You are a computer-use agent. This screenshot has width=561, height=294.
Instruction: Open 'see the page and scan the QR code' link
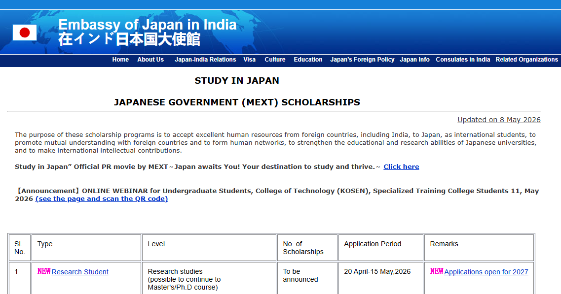click(x=102, y=199)
